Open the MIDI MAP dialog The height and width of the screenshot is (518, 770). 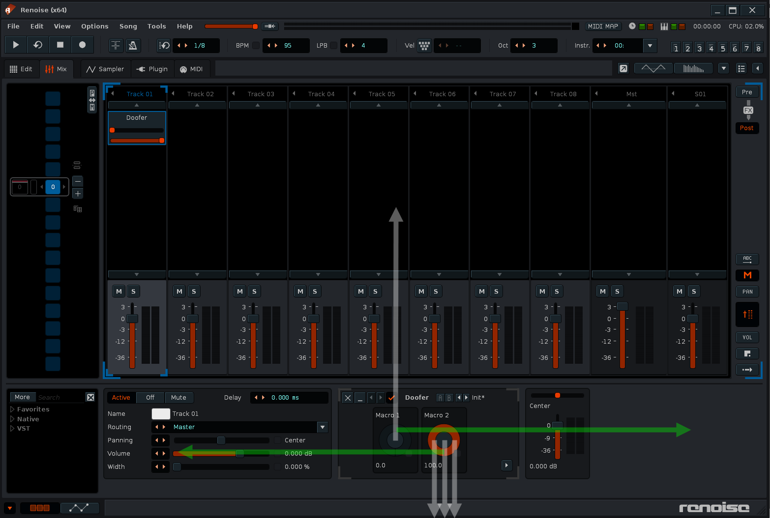coord(603,27)
